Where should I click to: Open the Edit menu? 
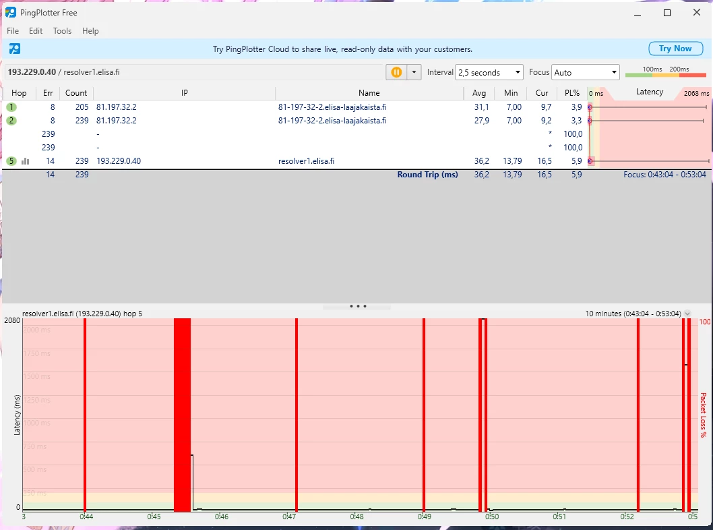point(36,31)
